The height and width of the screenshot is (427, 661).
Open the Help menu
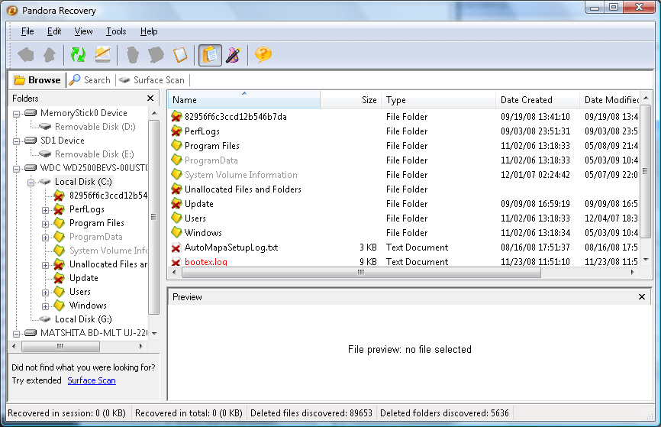(x=149, y=31)
